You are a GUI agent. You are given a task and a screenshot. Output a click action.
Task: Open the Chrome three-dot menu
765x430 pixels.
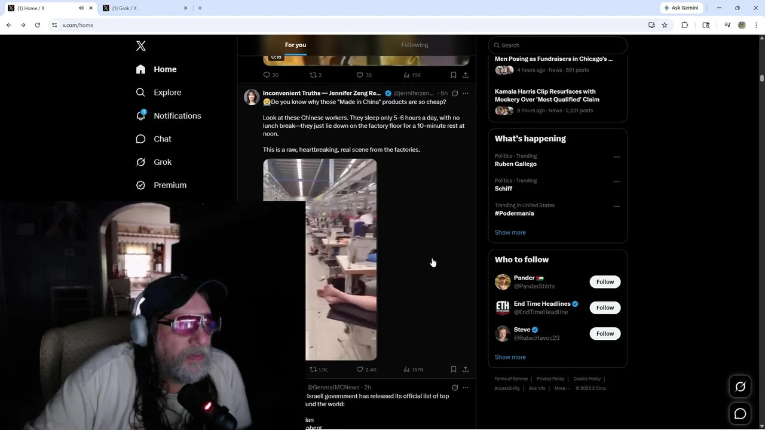tap(756, 25)
